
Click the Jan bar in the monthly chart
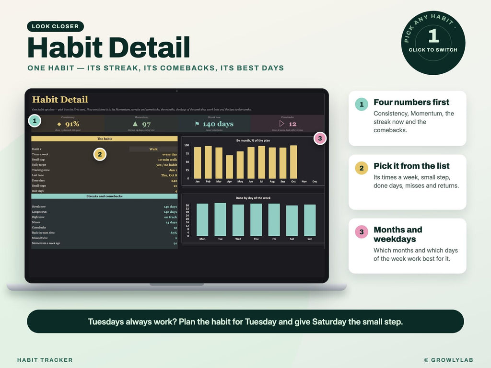point(198,163)
